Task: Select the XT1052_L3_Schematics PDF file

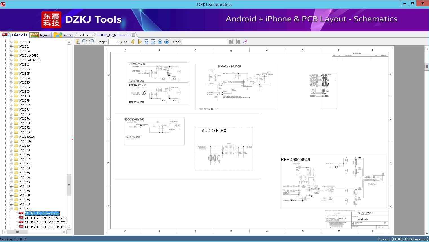Action: click(42, 213)
